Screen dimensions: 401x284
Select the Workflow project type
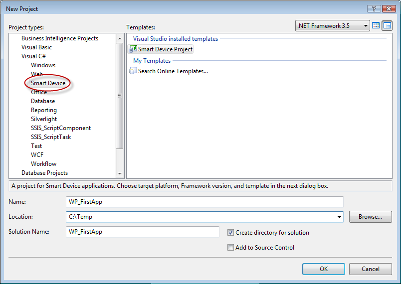click(x=44, y=164)
